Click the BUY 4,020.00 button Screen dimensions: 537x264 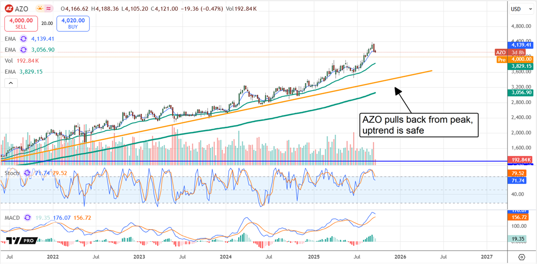click(x=73, y=23)
